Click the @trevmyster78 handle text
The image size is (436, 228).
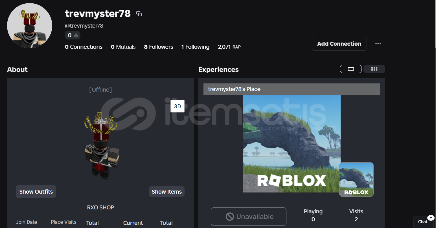pos(84,26)
